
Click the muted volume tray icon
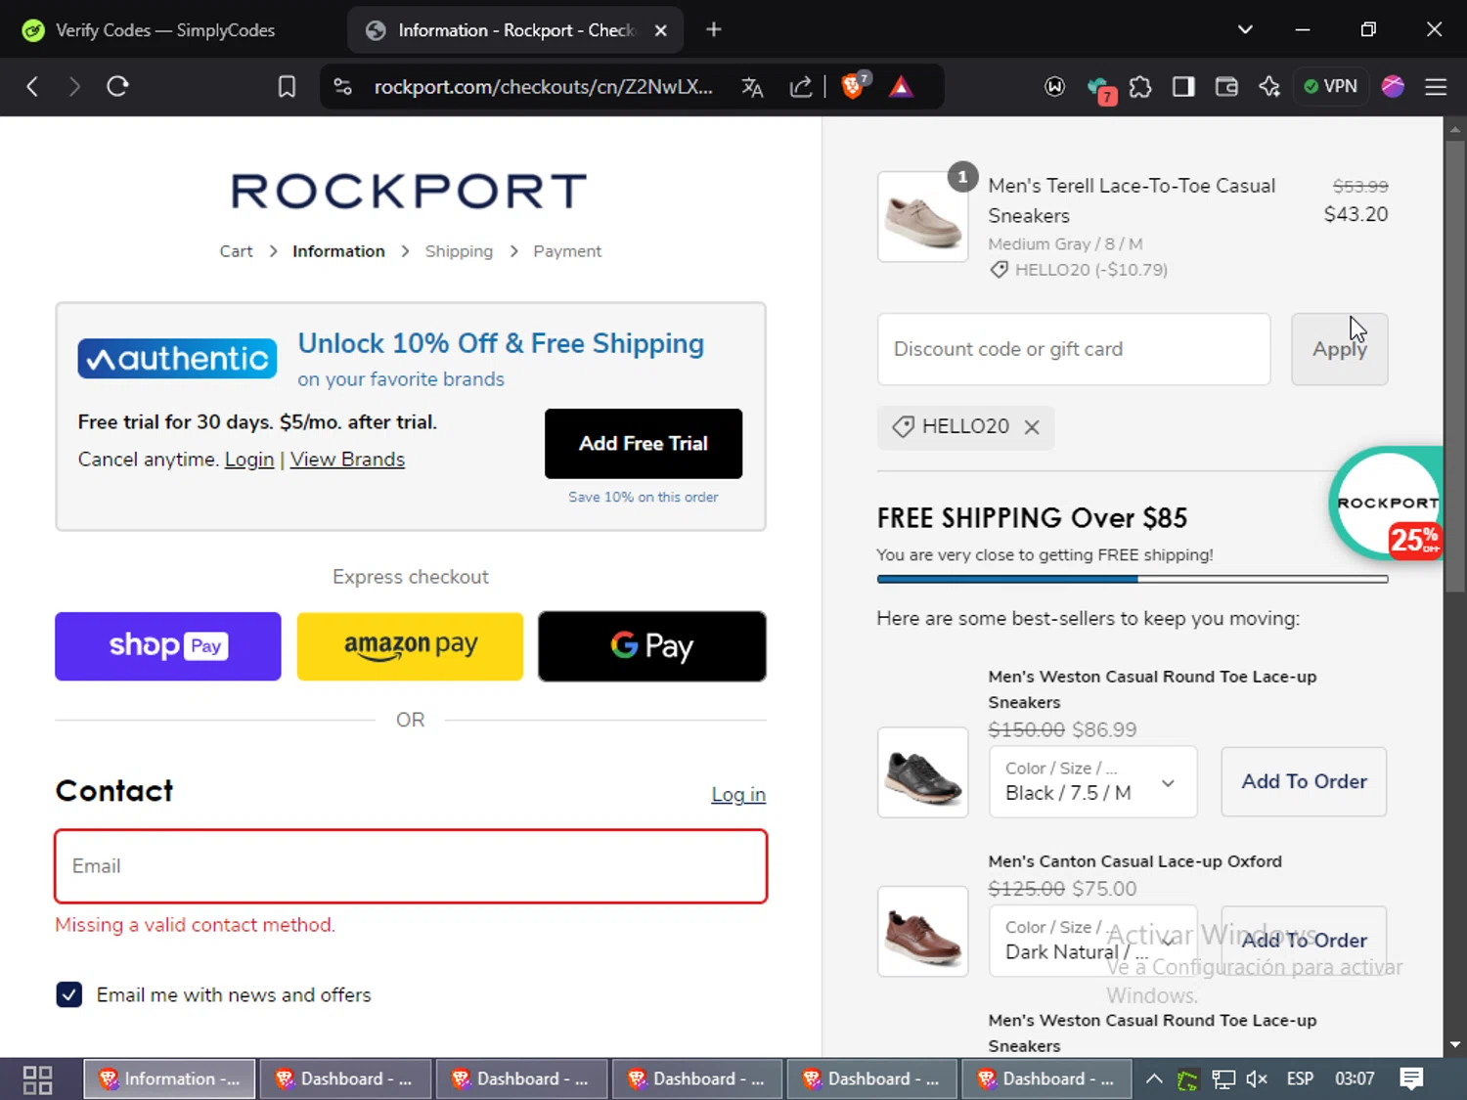coord(1257,1079)
